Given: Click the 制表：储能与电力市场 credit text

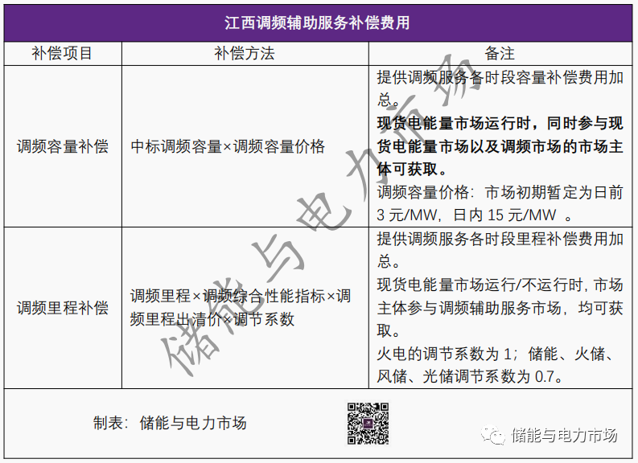Looking at the screenshot, I should [169, 424].
